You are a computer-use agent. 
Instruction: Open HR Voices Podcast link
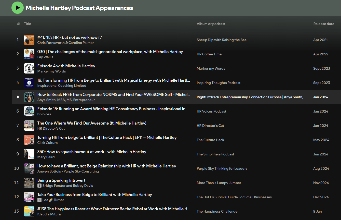click(211, 111)
